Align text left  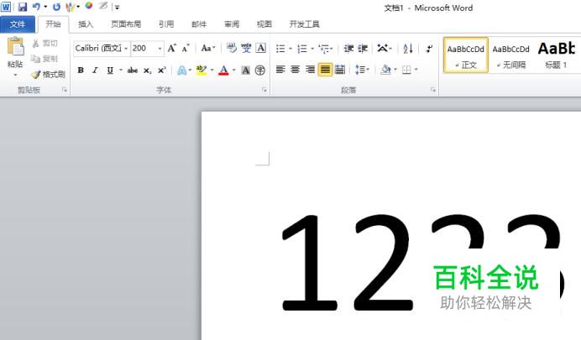point(280,70)
